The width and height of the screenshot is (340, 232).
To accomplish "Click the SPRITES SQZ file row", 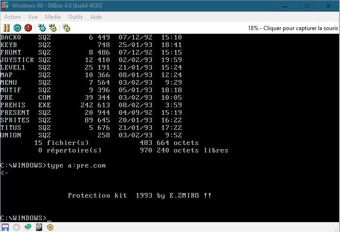I will click(x=91, y=120).
